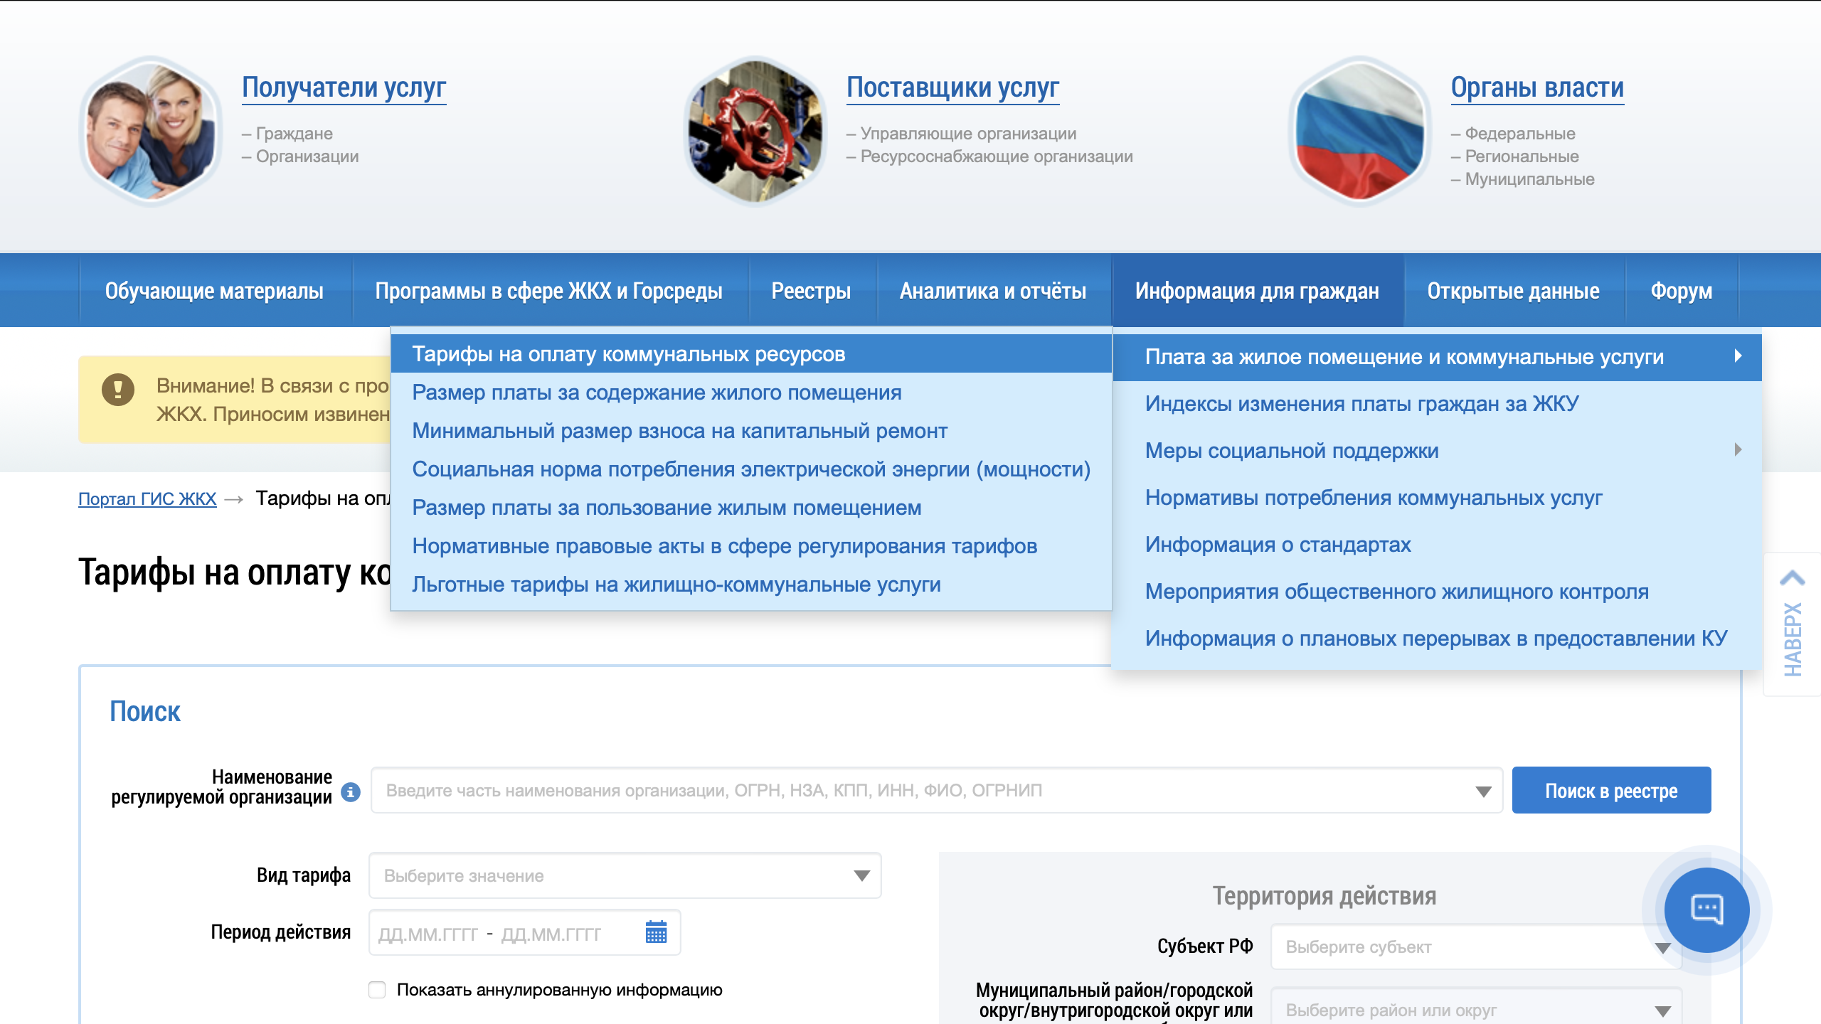The image size is (1821, 1024).
Task: Select Мероприятия общественного жилищного контроля
Action: point(1437,592)
